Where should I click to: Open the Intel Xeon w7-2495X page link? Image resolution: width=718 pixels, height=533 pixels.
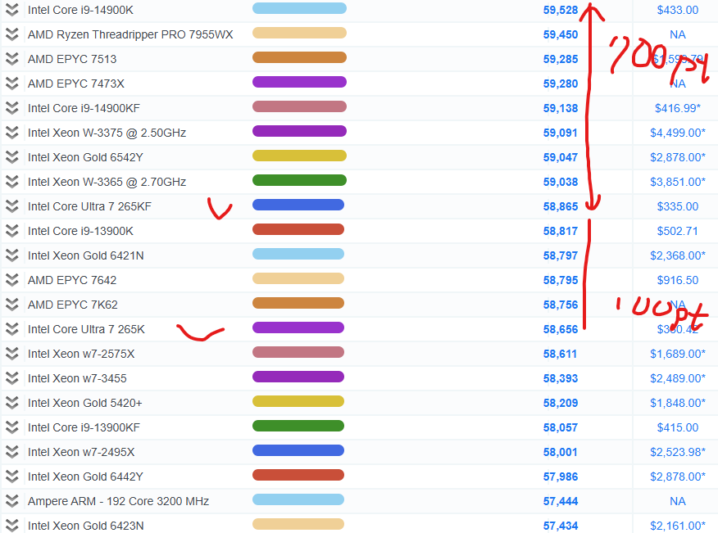[81, 452]
